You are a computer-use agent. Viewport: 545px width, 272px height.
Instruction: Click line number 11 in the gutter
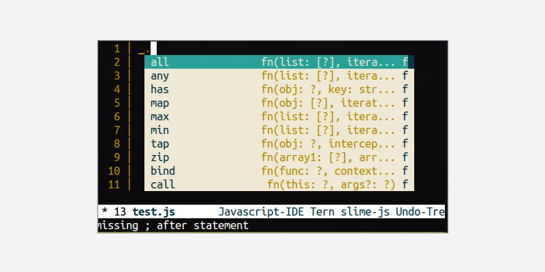(114, 184)
